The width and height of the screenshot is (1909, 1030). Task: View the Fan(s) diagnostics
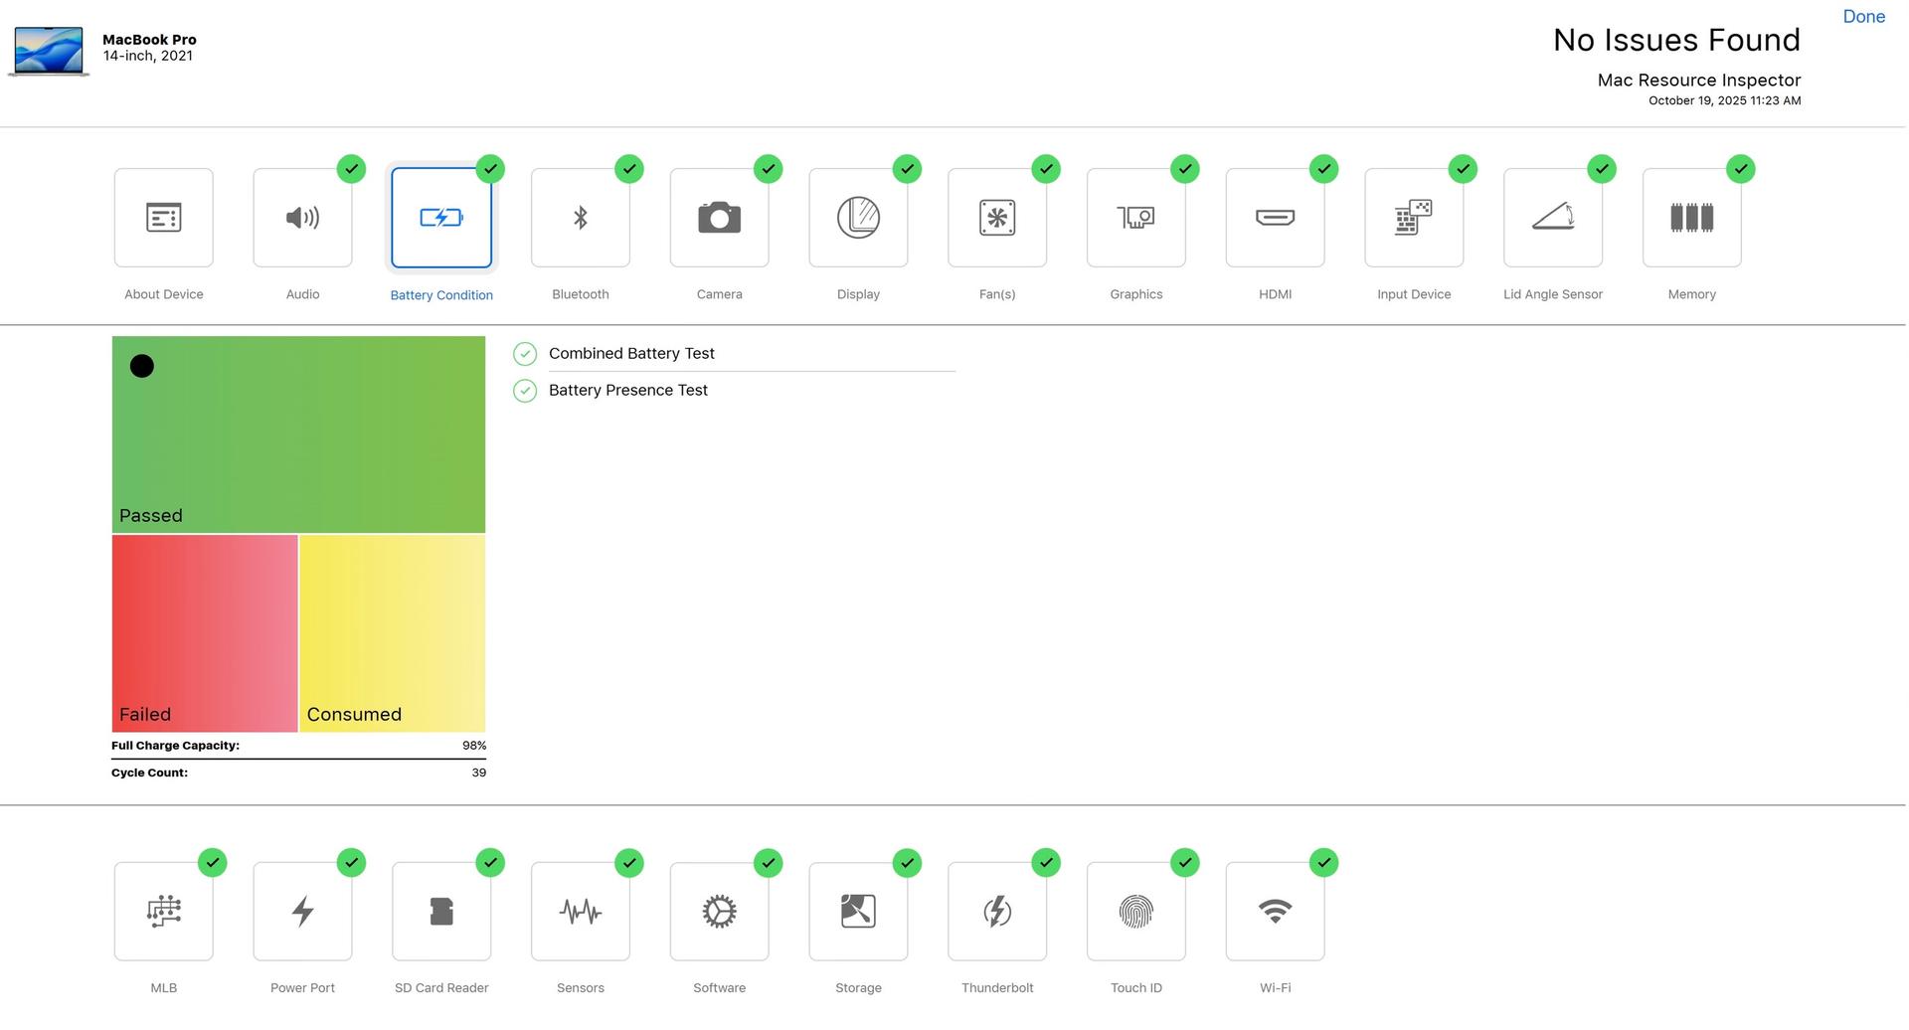click(996, 218)
